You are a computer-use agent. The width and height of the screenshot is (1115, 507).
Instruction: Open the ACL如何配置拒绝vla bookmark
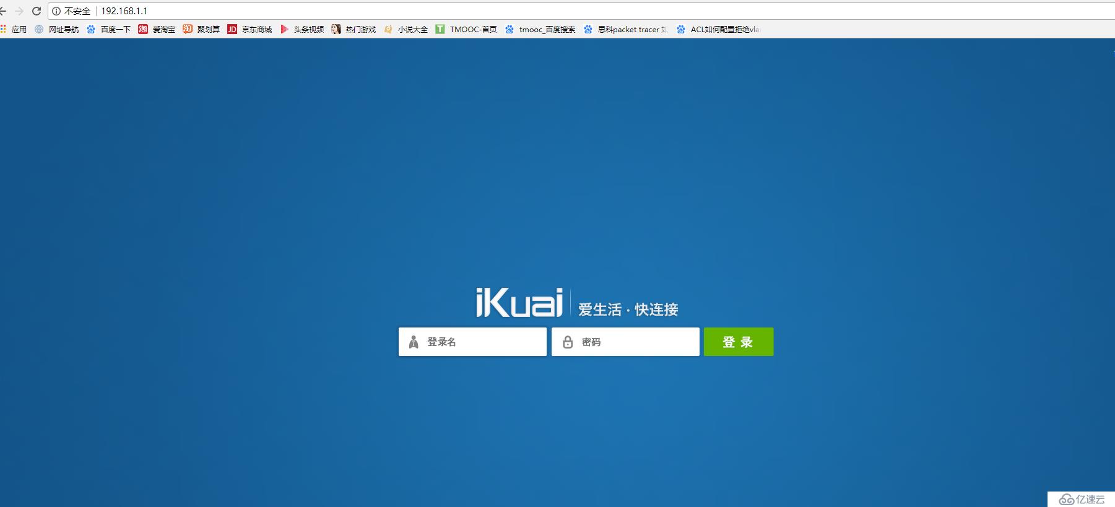tap(718, 29)
